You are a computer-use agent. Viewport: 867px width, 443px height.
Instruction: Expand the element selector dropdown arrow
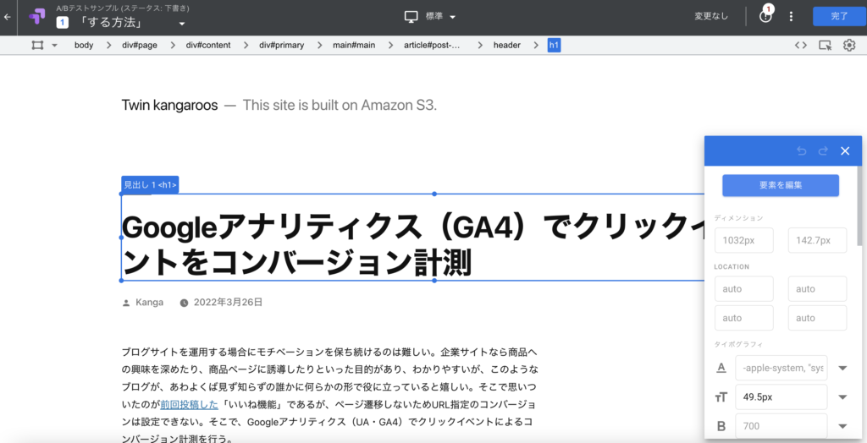coord(54,46)
